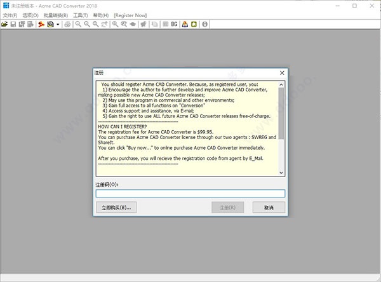Click the register user warning icon

click(x=185, y=24)
